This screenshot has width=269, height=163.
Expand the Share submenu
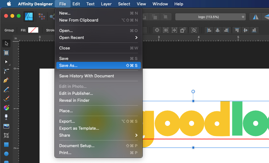pos(98,135)
